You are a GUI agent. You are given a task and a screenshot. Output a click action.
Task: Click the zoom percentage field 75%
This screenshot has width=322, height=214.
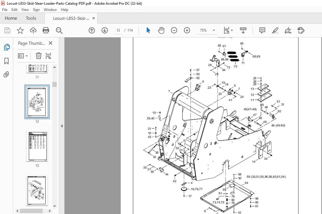[x=203, y=30]
